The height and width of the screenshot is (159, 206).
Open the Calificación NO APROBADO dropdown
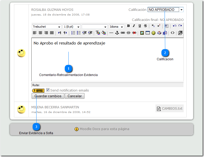(x=166, y=10)
